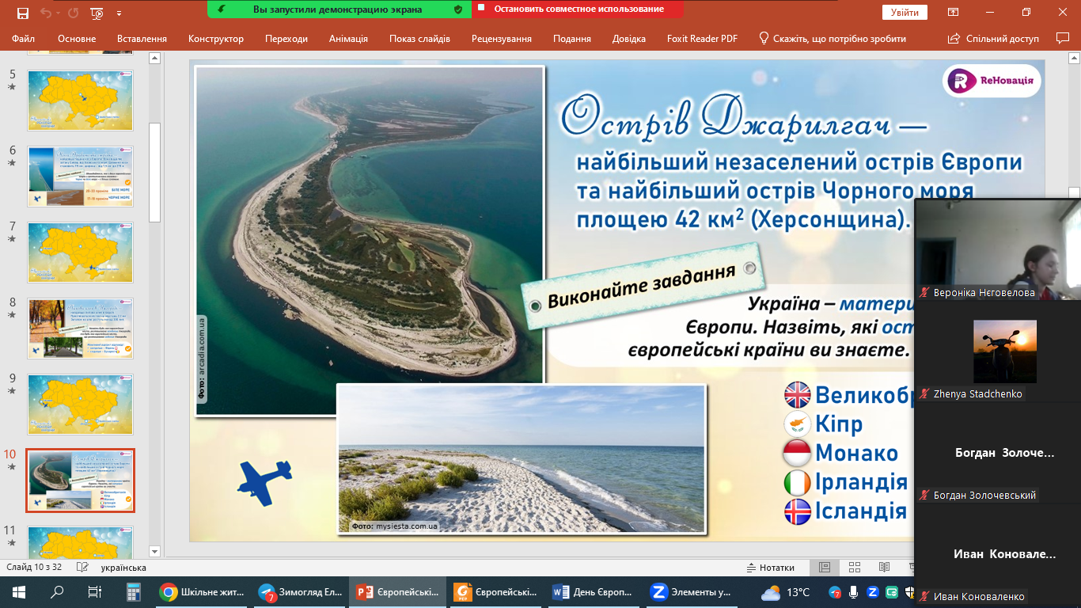
Task: Click Zhenya Stadchenko participant tile
Action: 998,350
